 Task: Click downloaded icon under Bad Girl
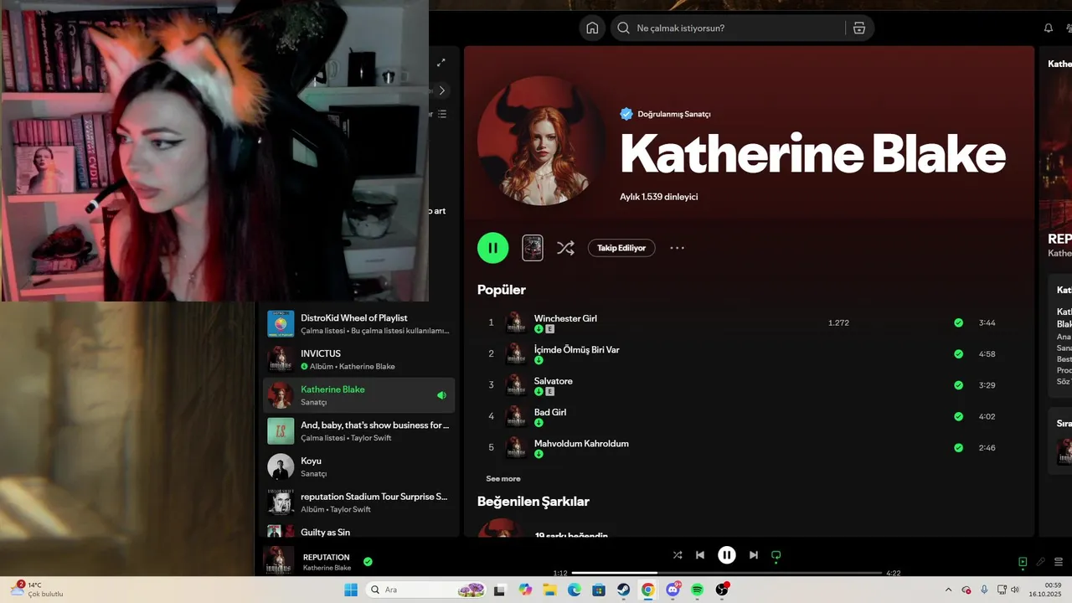pyautogui.click(x=539, y=423)
